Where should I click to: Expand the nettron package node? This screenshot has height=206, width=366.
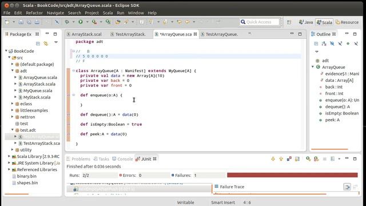[x=13, y=117]
